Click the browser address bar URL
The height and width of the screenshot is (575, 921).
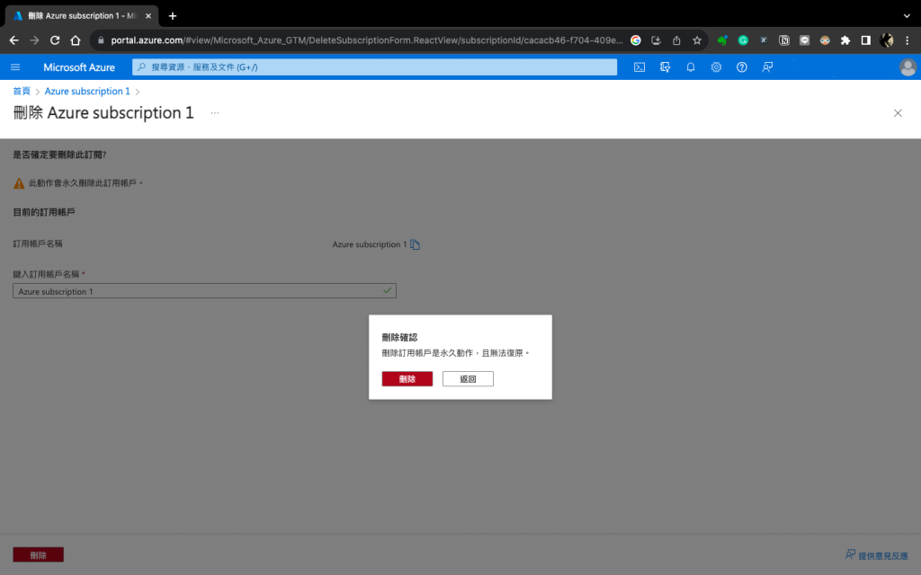pos(367,40)
